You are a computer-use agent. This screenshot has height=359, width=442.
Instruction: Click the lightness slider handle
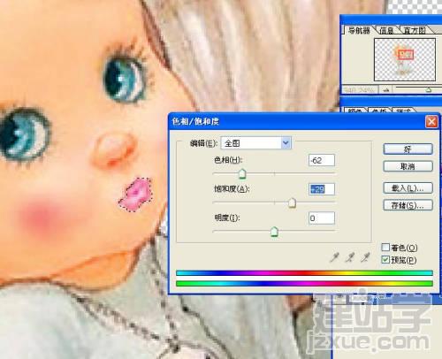(274, 232)
